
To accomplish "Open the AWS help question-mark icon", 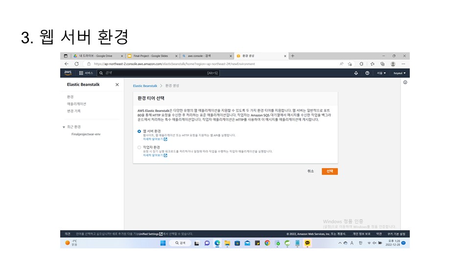I will (367, 73).
